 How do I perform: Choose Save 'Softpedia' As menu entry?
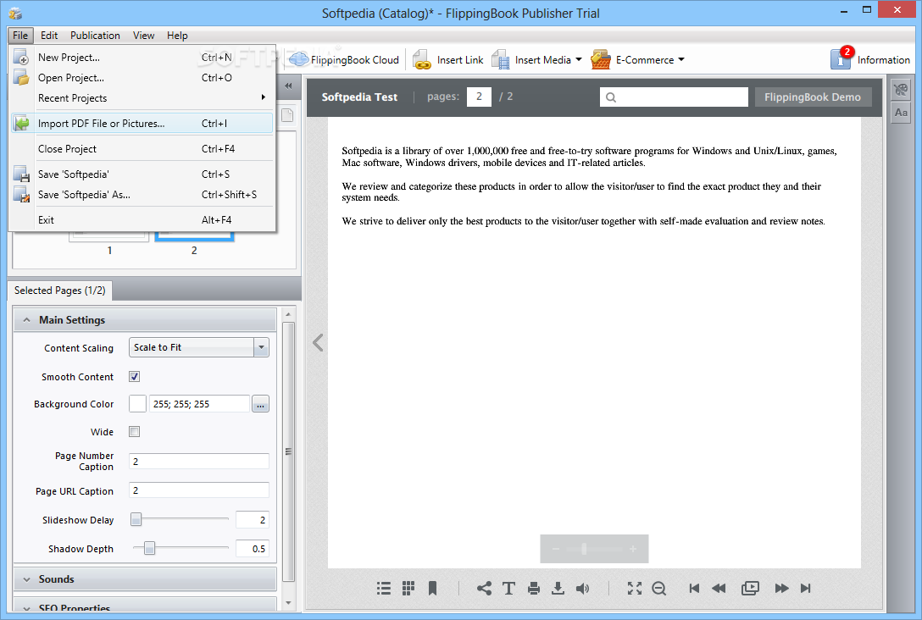tap(142, 195)
